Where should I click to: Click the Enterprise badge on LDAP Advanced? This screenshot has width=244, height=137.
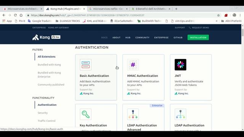(x=157, y=105)
